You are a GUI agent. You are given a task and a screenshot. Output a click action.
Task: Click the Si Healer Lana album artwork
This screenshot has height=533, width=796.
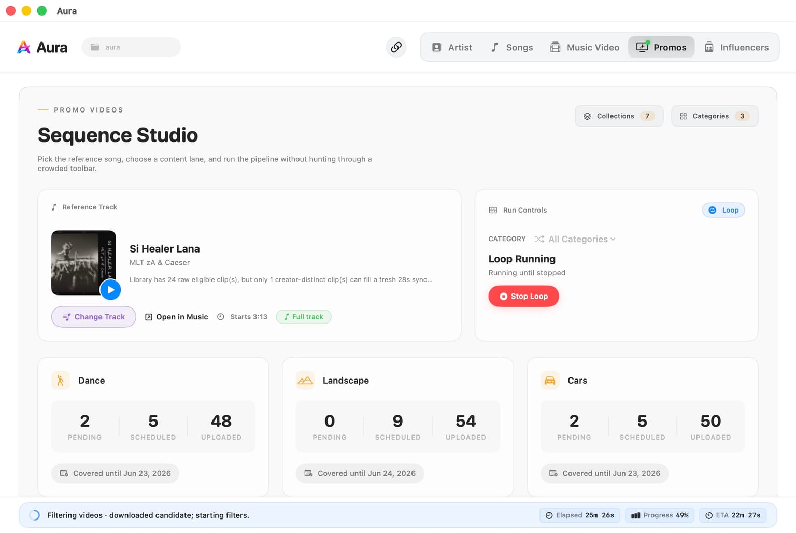click(83, 263)
